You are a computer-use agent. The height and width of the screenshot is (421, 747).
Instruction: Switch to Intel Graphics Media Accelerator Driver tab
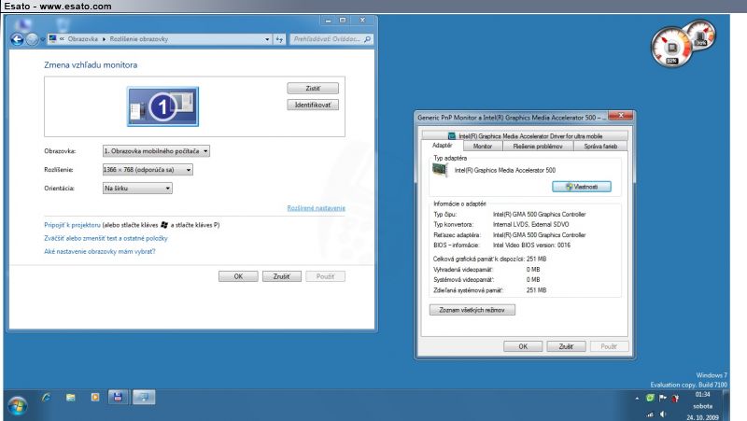pos(525,135)
